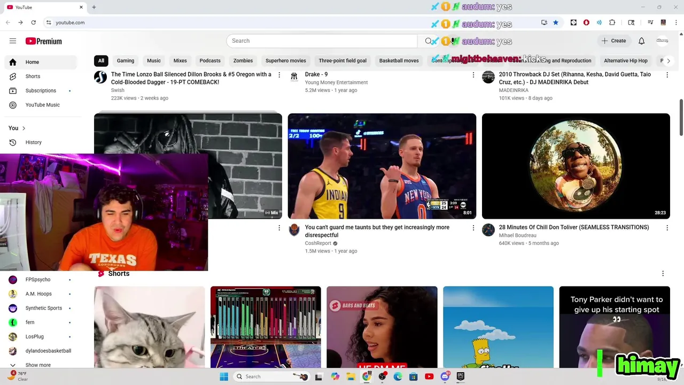Image resolution: width=684 pixels, height=385 pixels.
Task: Open the Chrome extensions puzzle icon
Action: tap(612, 22)
